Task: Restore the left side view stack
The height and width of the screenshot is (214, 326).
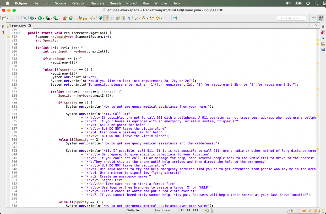Action: [3, 27]
